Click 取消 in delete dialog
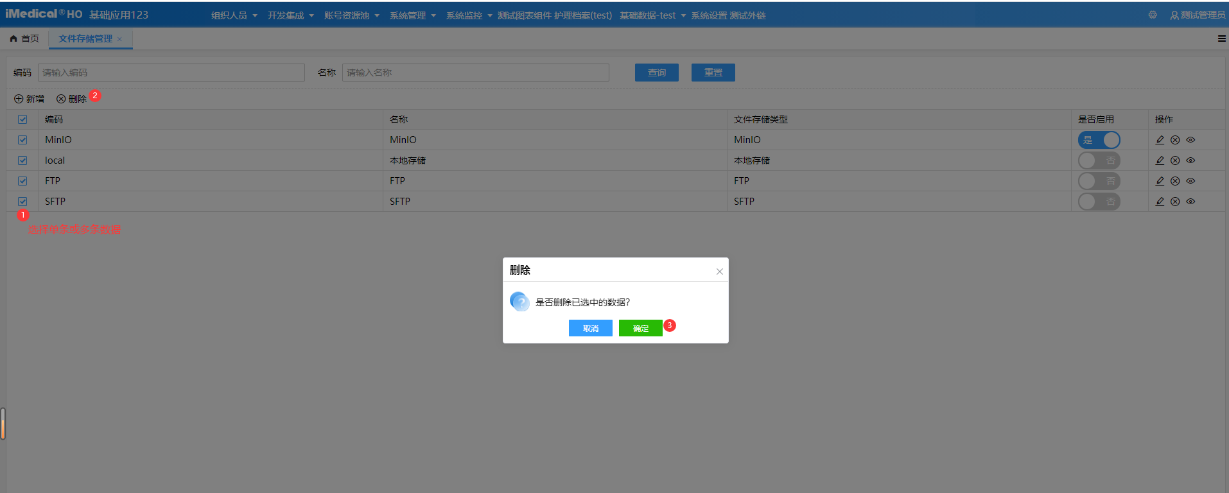1229x493 pixels. [591, 328]
